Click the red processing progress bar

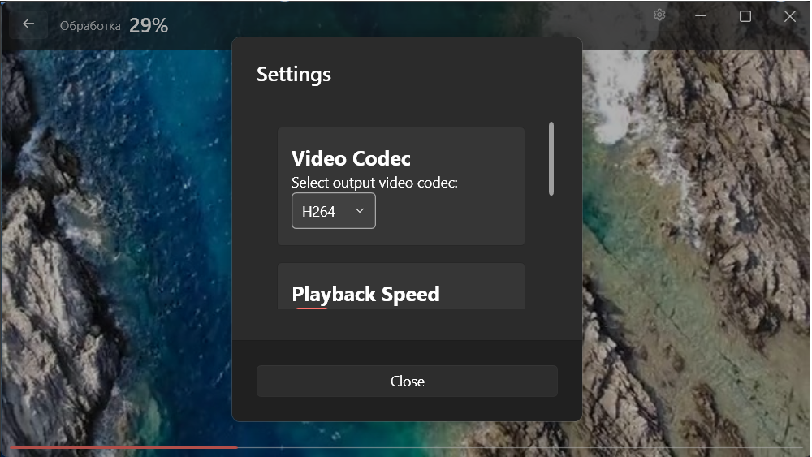click(123, 447)
